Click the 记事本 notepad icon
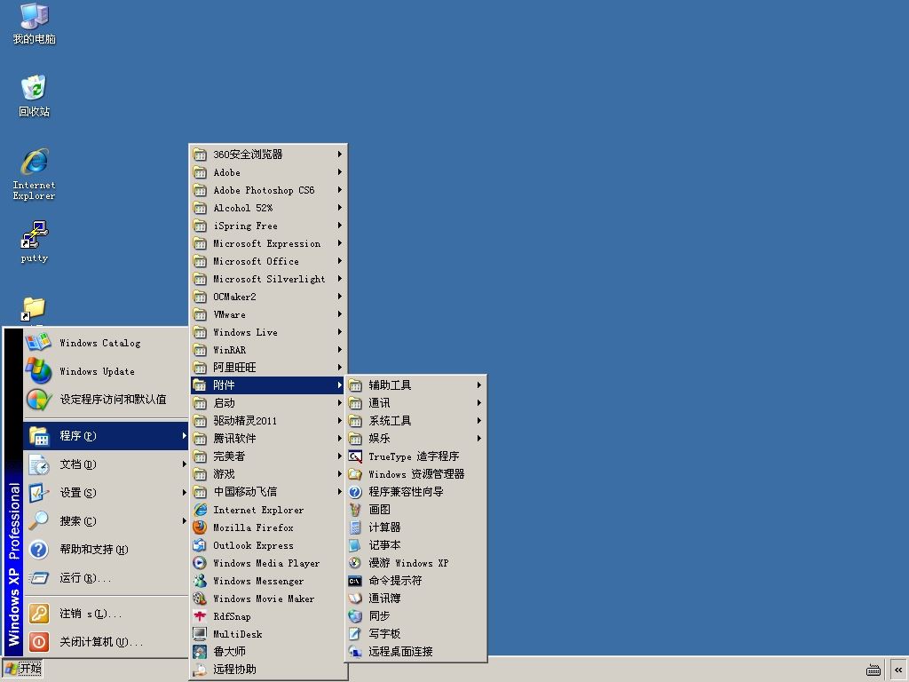Image resolution: width=909 pixels, height=682 pixels. tap(355, 545)
